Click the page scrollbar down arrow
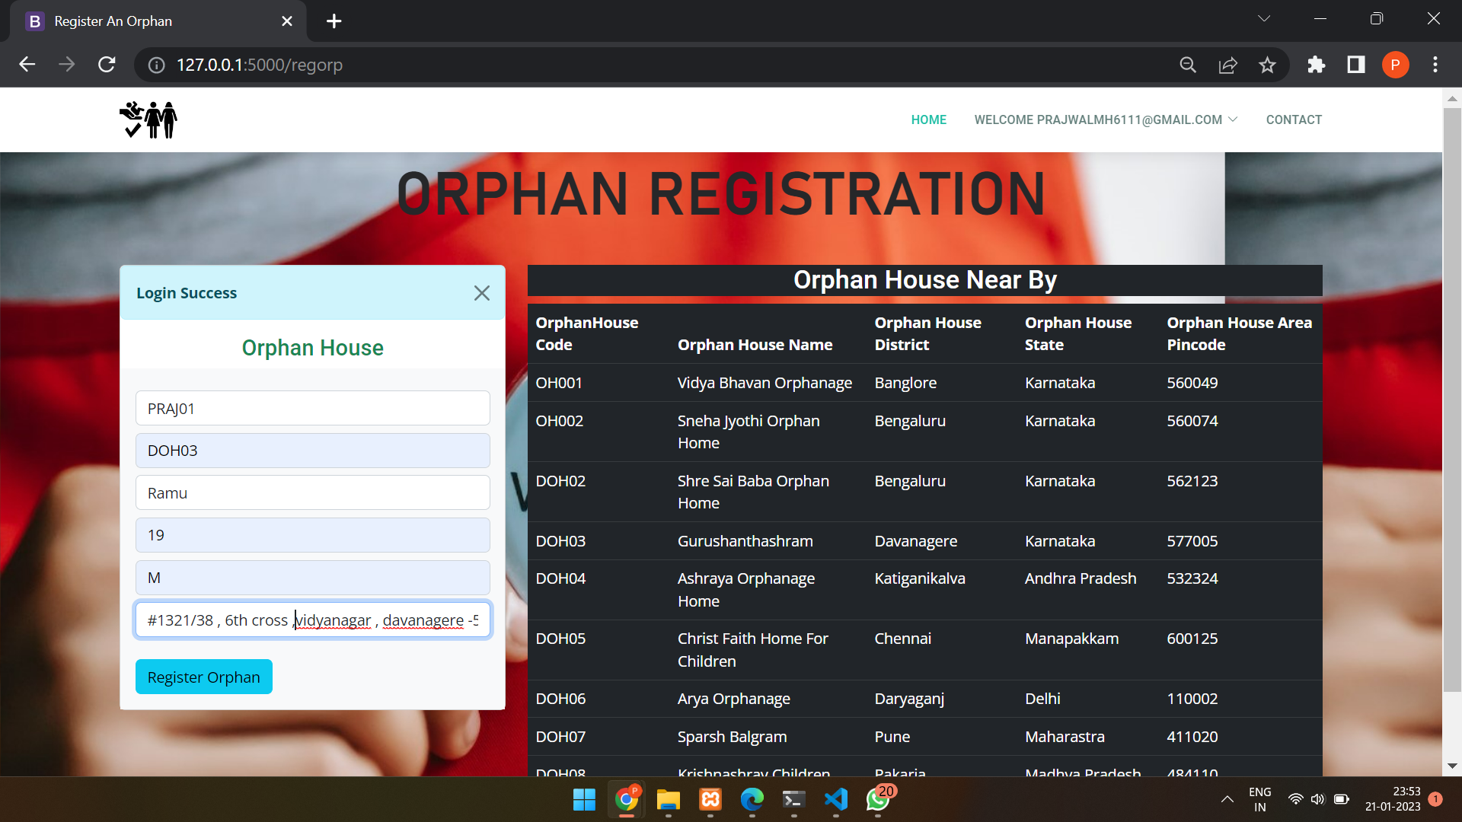 click(1452, 766)
